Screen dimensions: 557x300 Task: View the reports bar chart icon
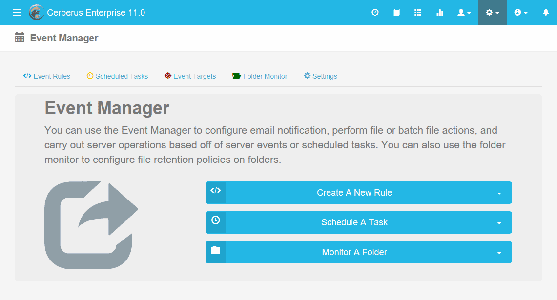pyautogui.click(x=440, y=12)
